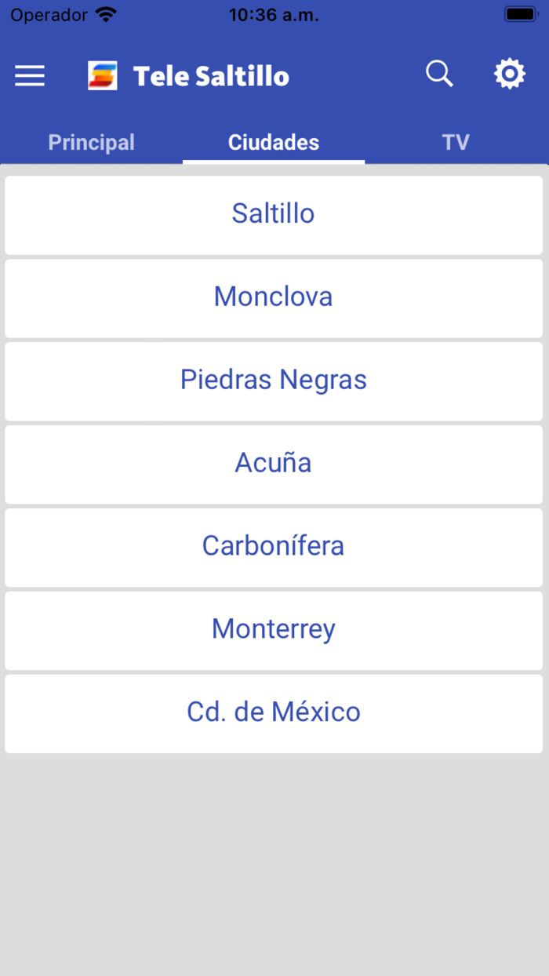Select Monterrey from the city list

tap(273, 629)
